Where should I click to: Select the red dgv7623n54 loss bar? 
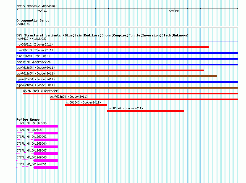(144, 99)
